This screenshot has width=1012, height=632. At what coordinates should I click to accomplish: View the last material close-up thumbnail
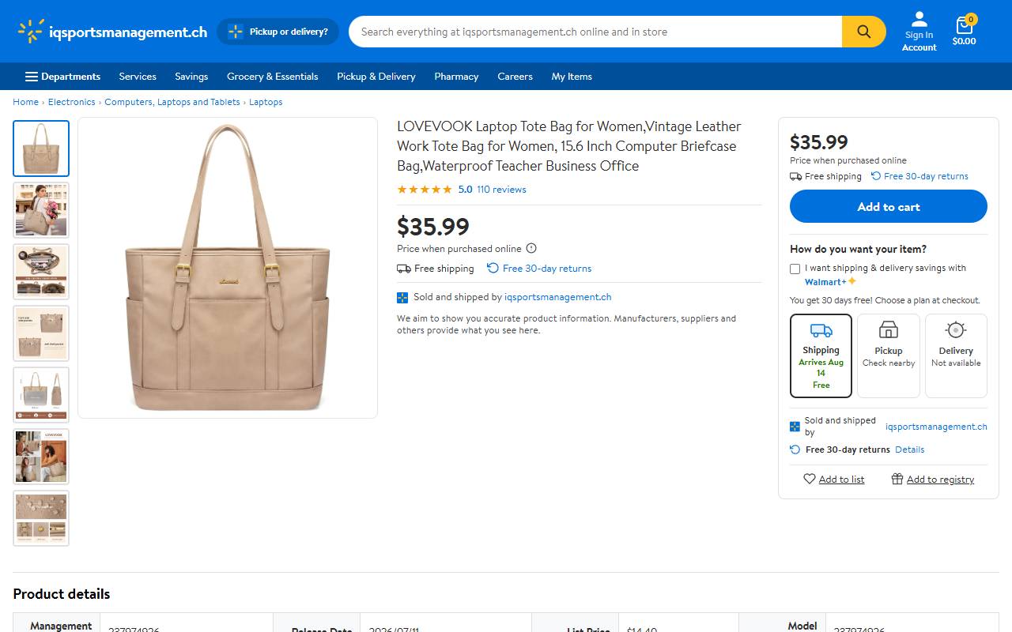pyautogui.click(x=41, y=518)
